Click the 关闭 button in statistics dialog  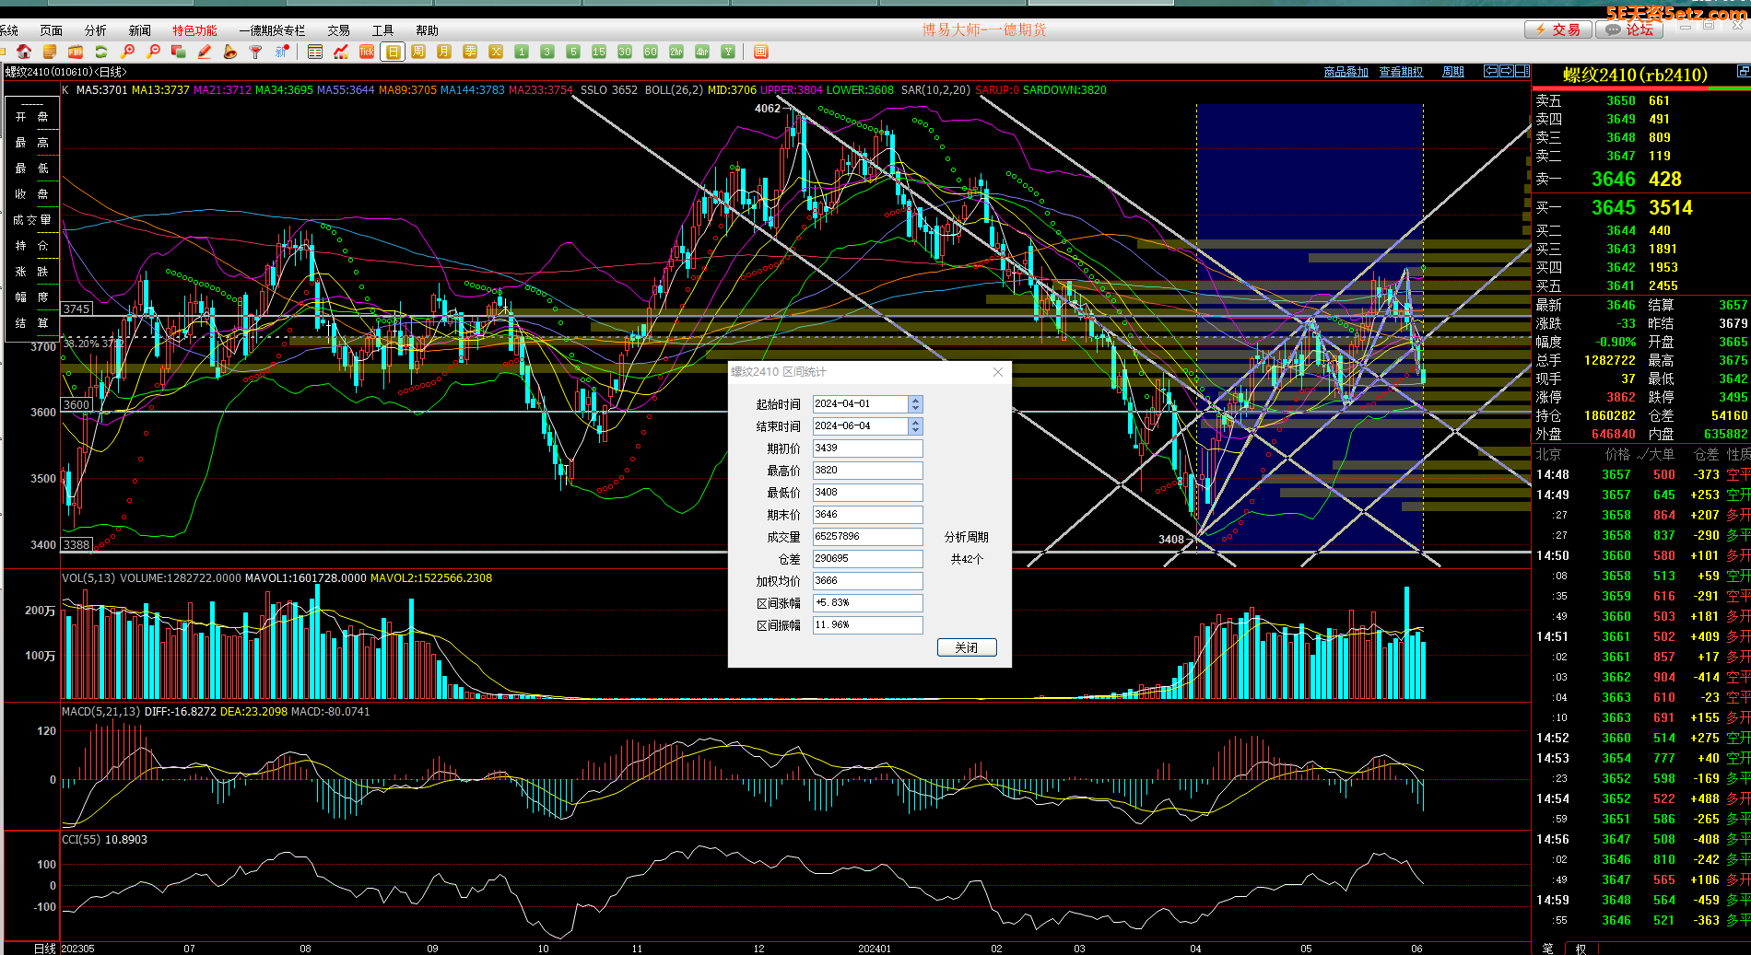pos(967,647)
